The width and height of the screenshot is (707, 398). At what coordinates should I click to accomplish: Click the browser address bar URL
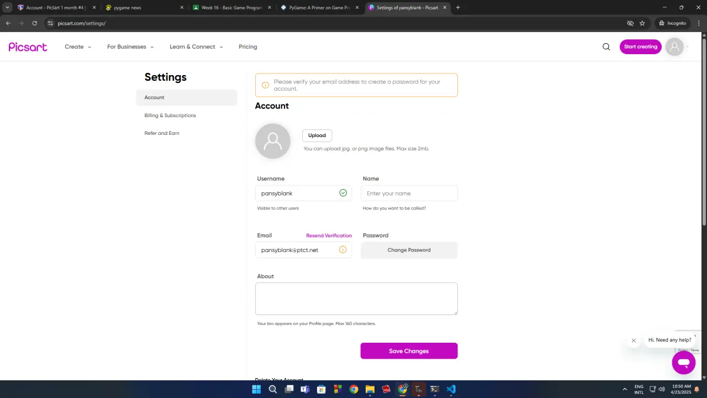82,23
